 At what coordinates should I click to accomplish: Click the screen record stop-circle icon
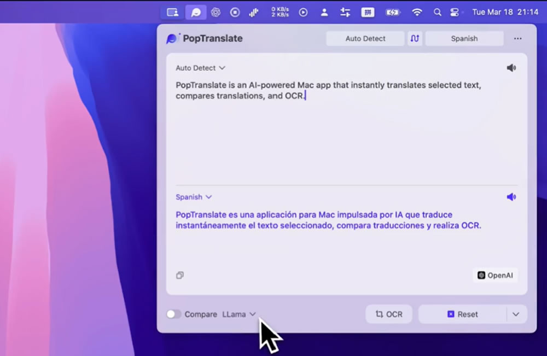(235, 13)
